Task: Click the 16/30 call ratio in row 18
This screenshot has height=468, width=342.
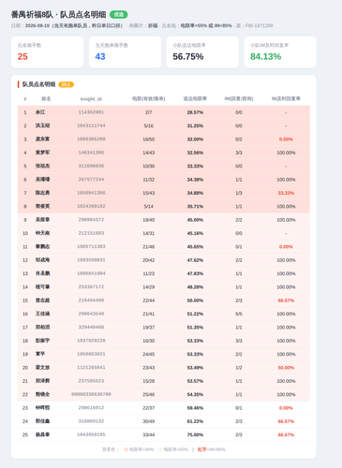Action: tap(149, 341)
